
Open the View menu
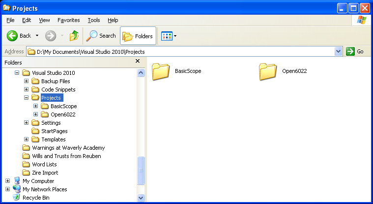click(45, 20)
